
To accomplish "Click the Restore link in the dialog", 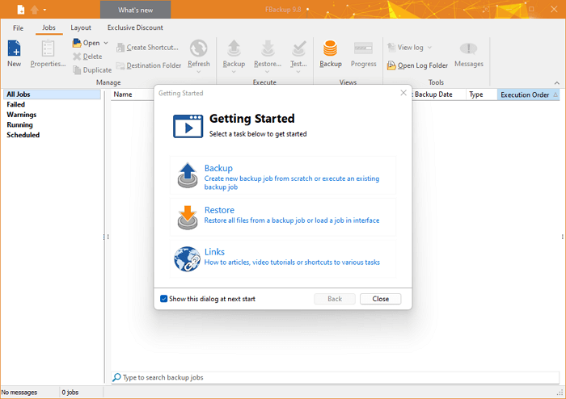I will coord(219,210).
